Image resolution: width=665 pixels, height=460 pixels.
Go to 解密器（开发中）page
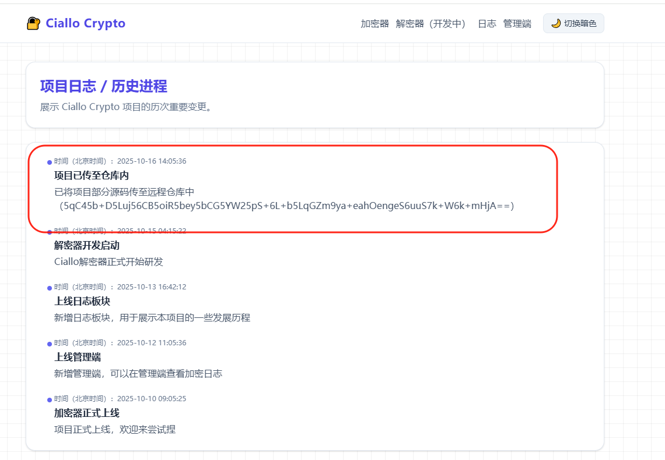tap(430, 24)
